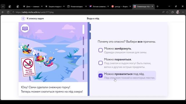Viewport: 186px width, 104px height.
Task: Click the text 'Лёд слишком тонкий в некоторых местах'
Action: pyautogui.click(x=130, y=78)
